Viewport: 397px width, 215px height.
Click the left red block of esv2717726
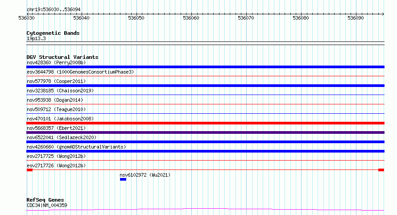tap(29, 170)
